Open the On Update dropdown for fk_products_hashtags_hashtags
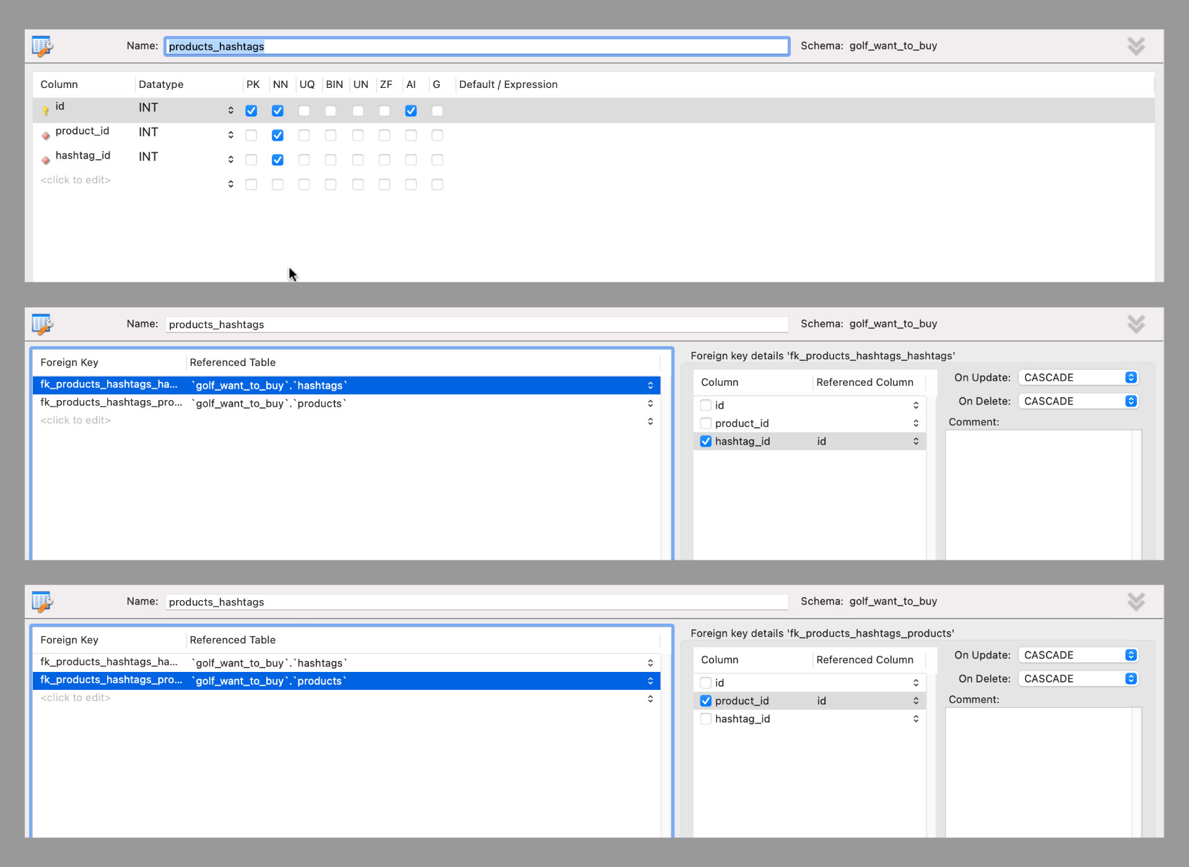Image resolution: width=1189 pixels, height=867 pixels. tap(1078, 378)
